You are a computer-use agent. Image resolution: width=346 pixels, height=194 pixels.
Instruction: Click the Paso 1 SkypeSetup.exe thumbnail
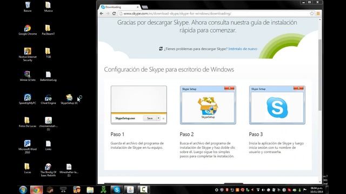pyautogui.click(x=139, y=105)
